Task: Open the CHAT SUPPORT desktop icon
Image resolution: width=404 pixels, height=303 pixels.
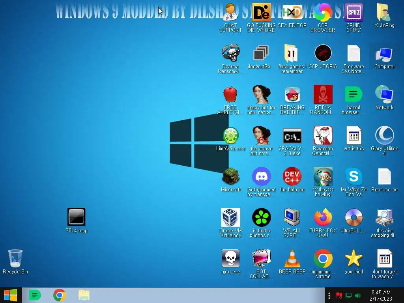Action: (230, 18)
